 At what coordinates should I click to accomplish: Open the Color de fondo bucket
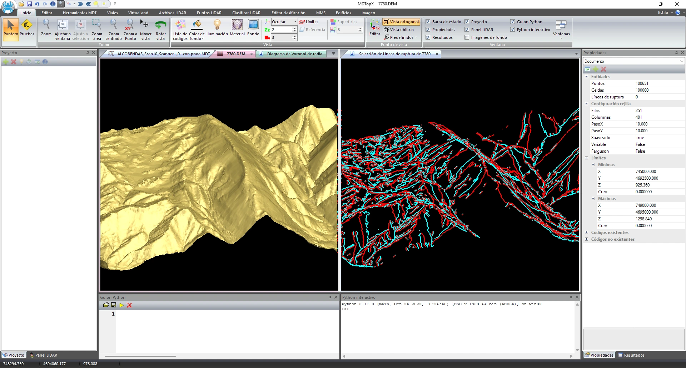point(197,30)
